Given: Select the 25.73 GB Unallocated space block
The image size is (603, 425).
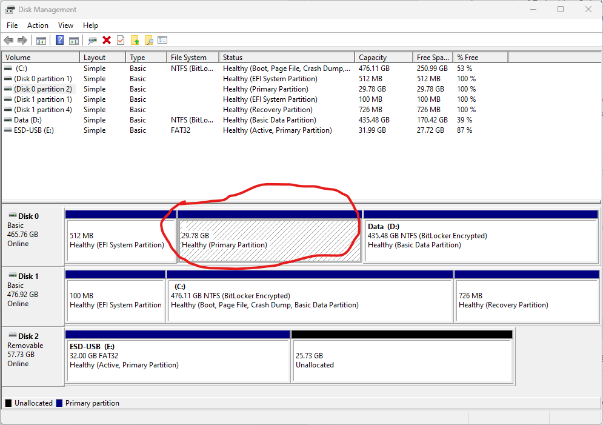Looking at the screenshot, I should pos(402,360).
